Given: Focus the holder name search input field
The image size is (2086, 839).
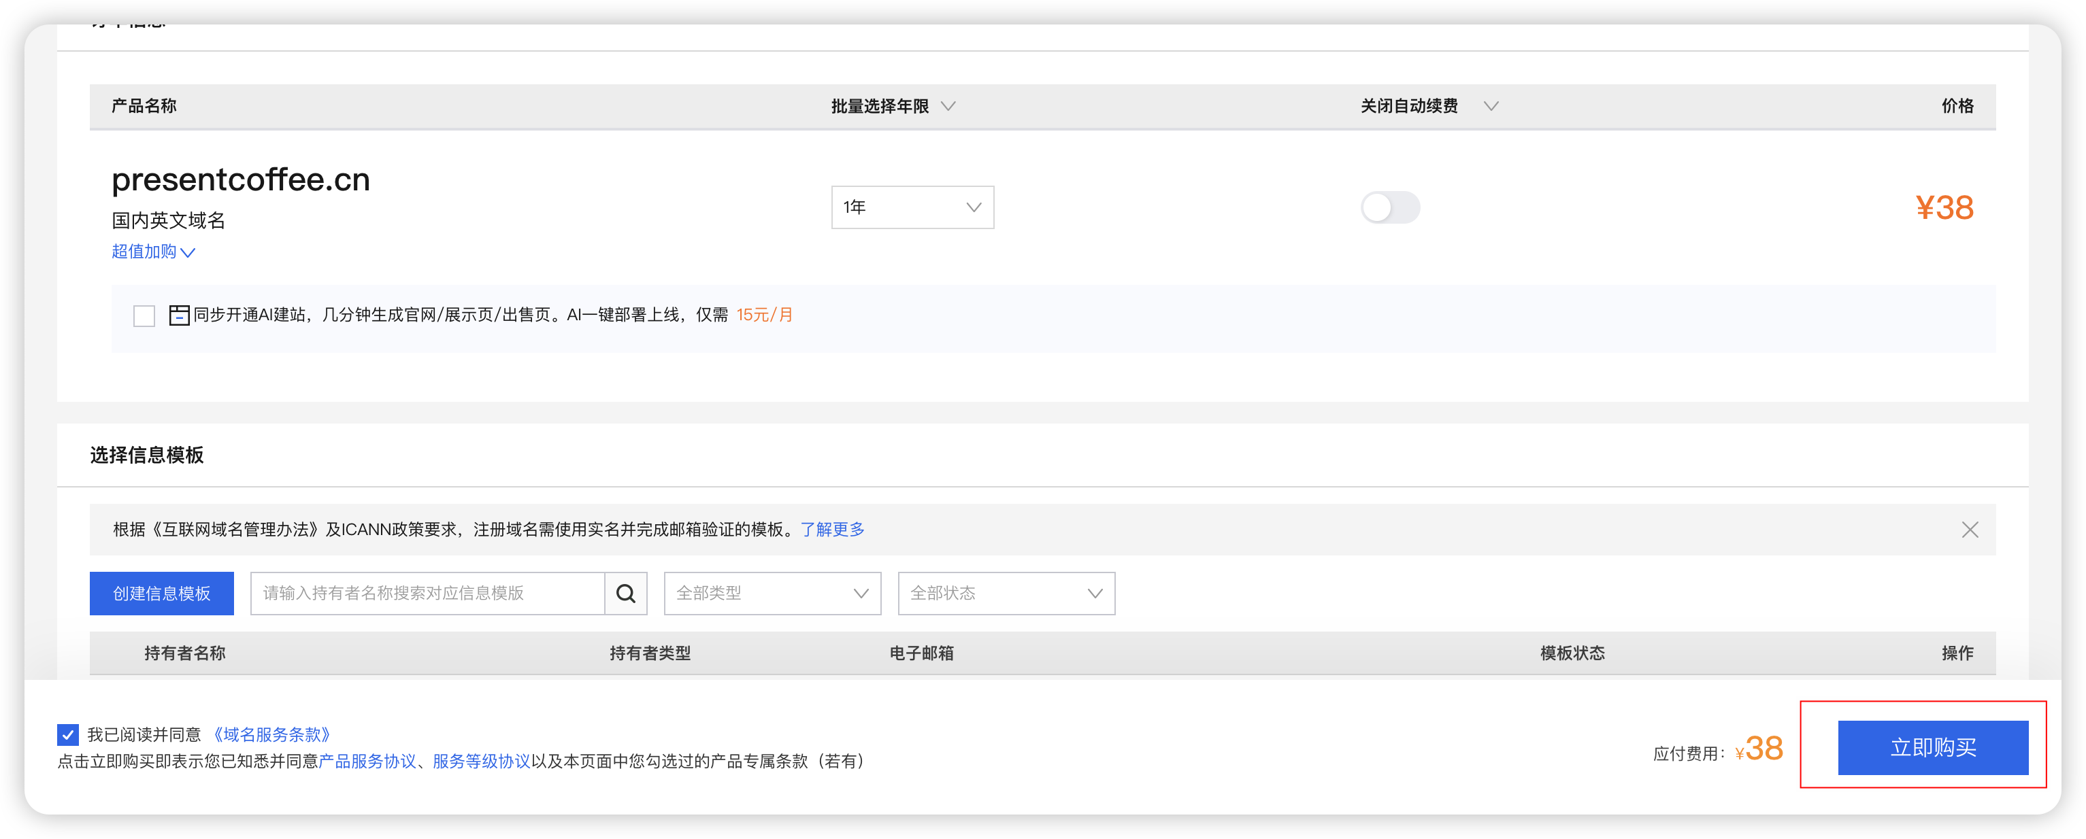Looking at the screenshot, I should click(427, 593).
